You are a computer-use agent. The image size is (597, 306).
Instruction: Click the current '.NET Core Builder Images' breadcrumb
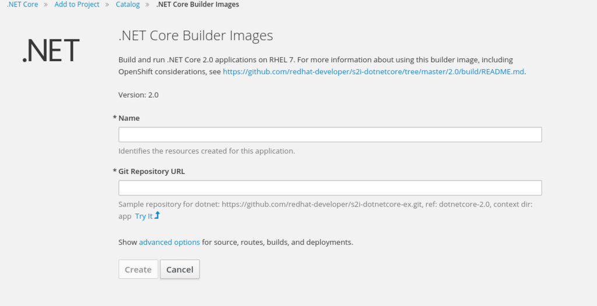(x=198, y=5)
